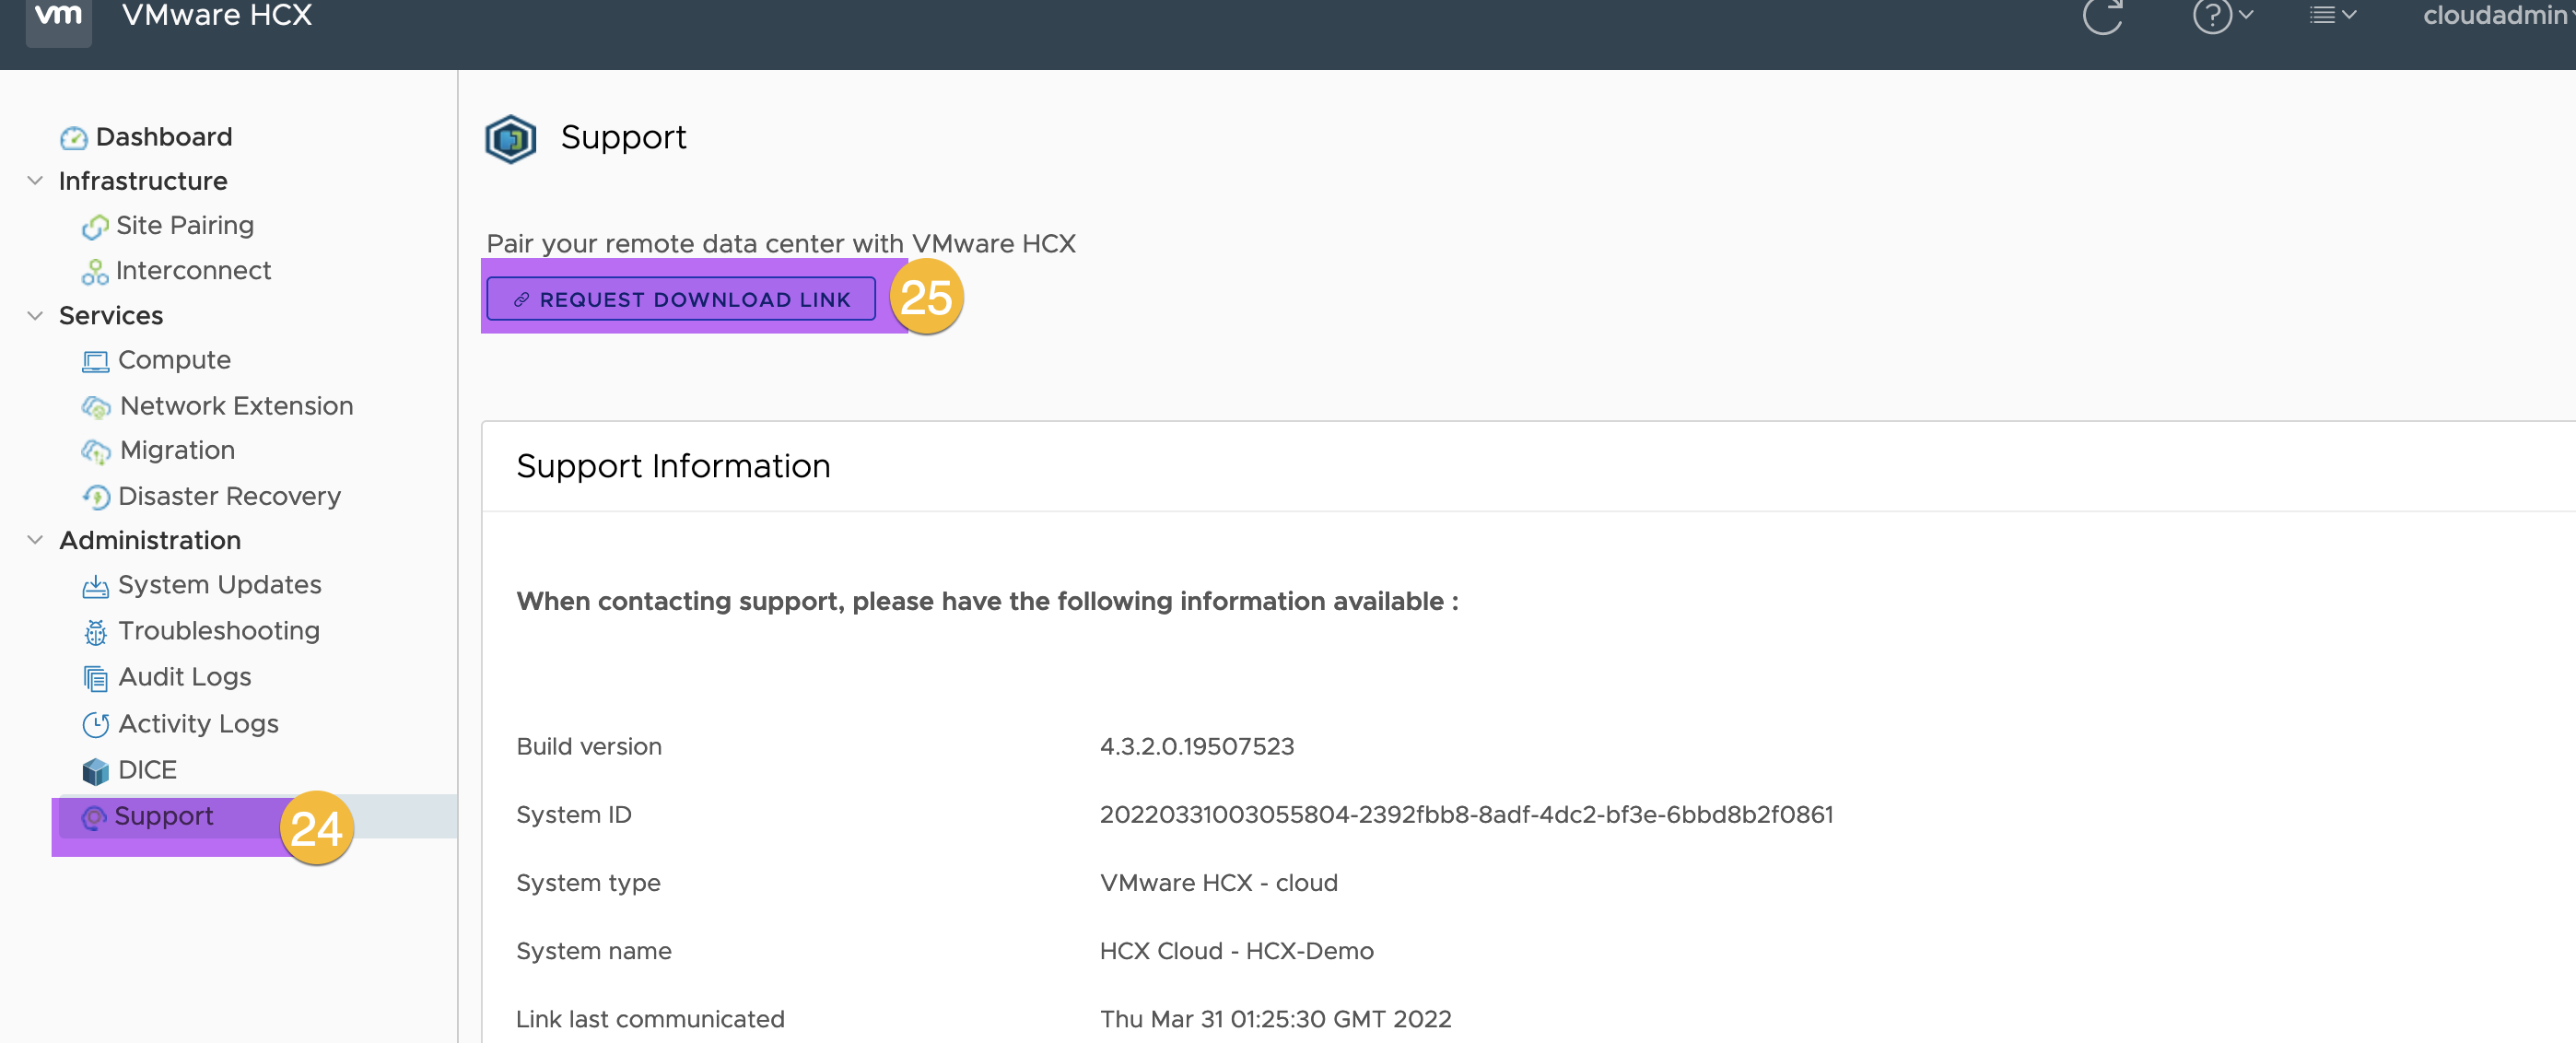Click the VMware HCX logo icon
Image resolution: width=2576 pixels, height=1043 pixels.
point(59,17)
